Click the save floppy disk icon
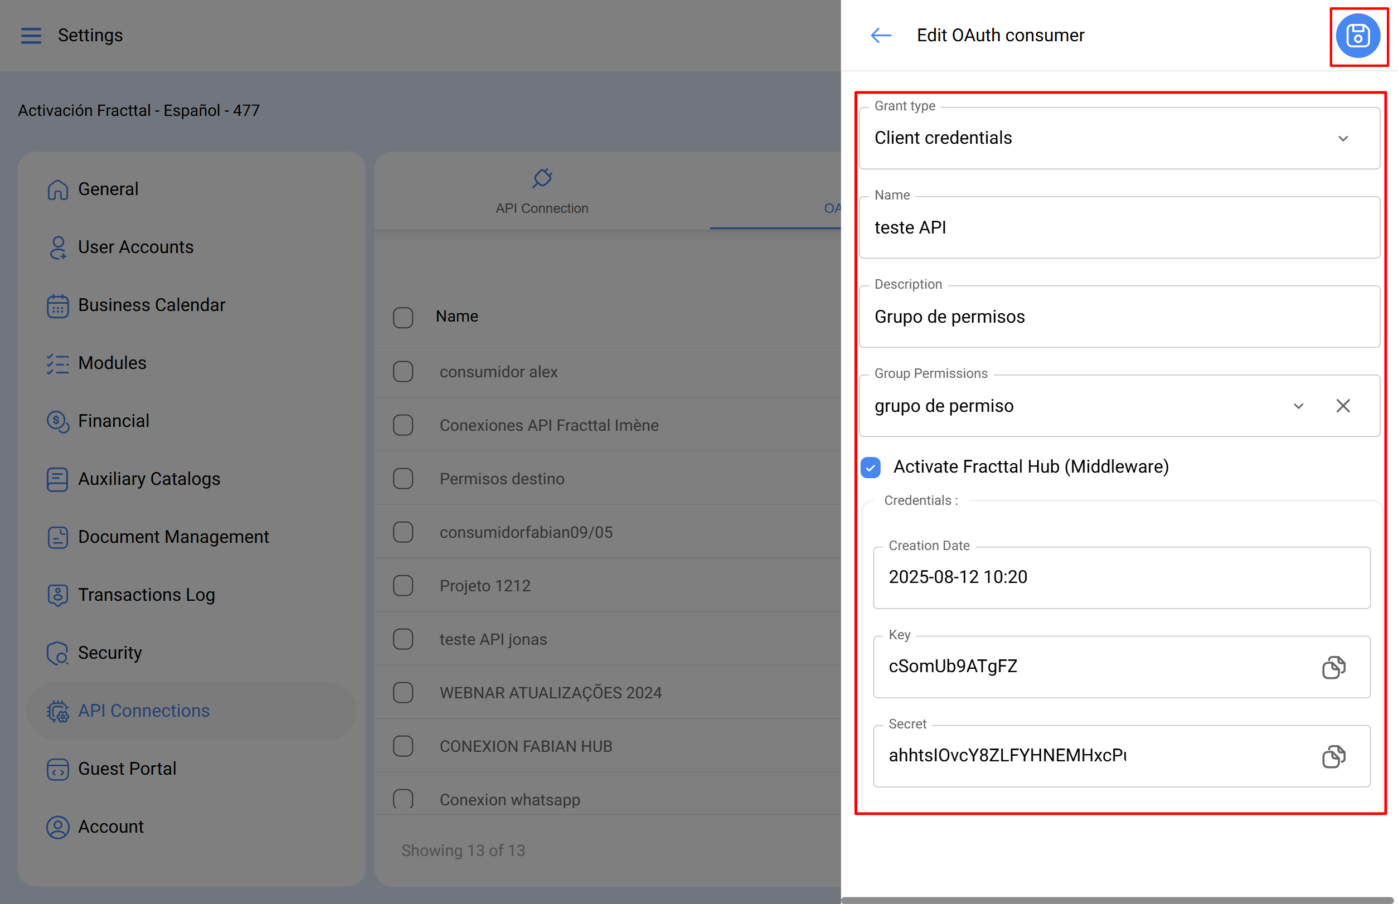The width and height of the screenshot is (1398, 904). point(1357,36)
